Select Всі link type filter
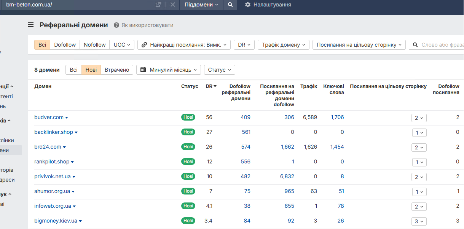The image size is (464, 229). (x=42, y=45)
